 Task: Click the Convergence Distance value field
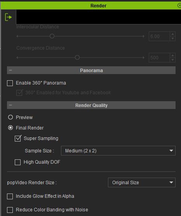pos(159,57)
